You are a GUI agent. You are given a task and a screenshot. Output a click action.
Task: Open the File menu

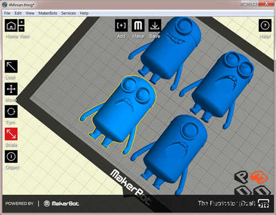7,13
